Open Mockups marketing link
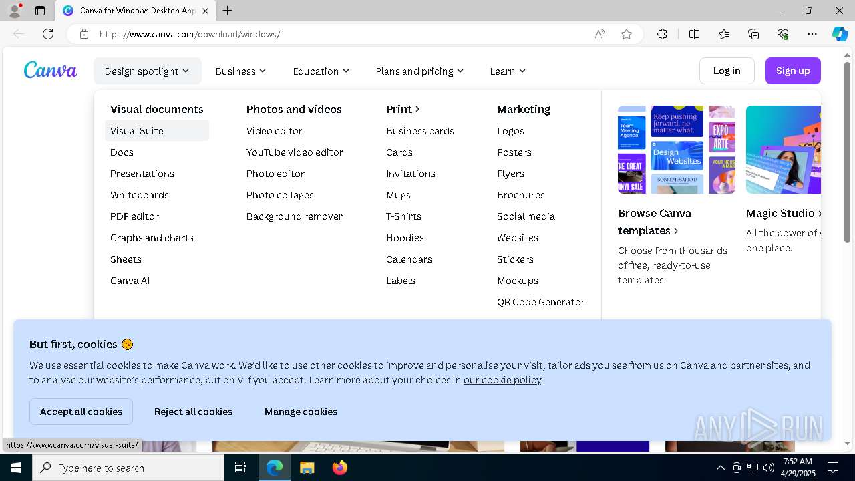Image resolution: width=855 pixels, height=481 pixels. click(518, 281)
